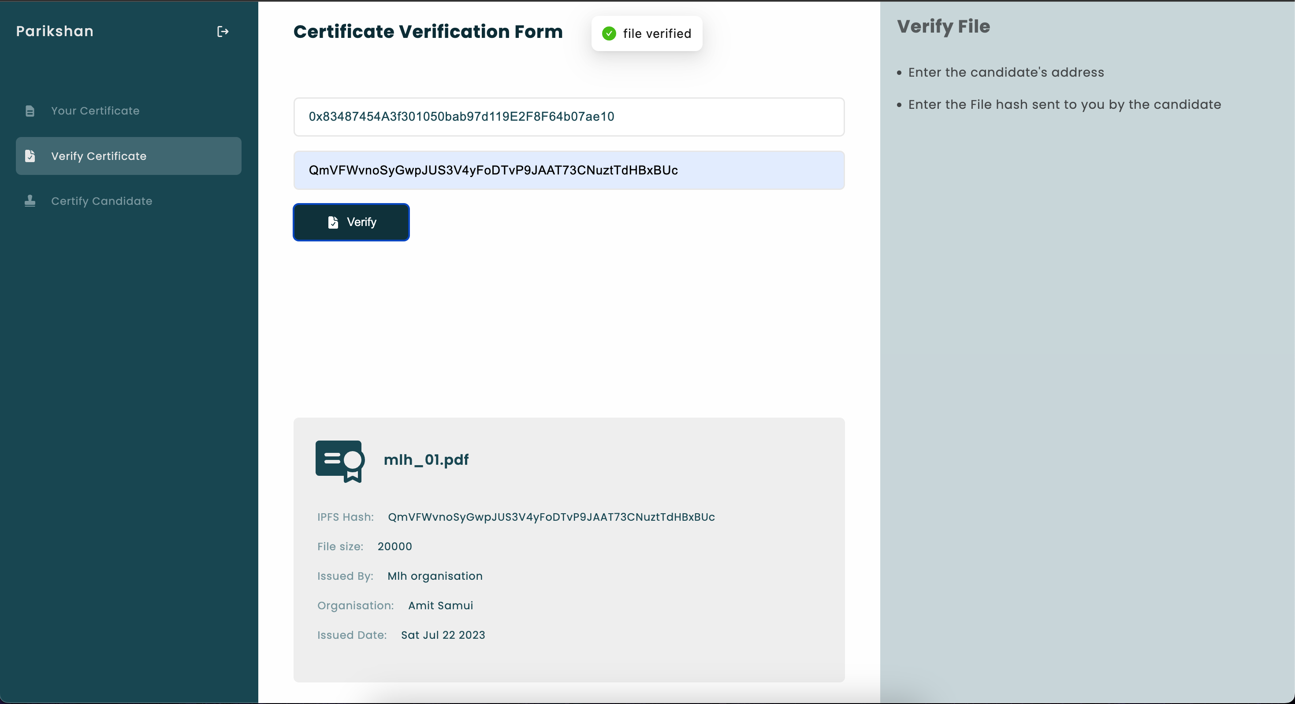Click the Certify Candidate stamp icon

(30, 201)
